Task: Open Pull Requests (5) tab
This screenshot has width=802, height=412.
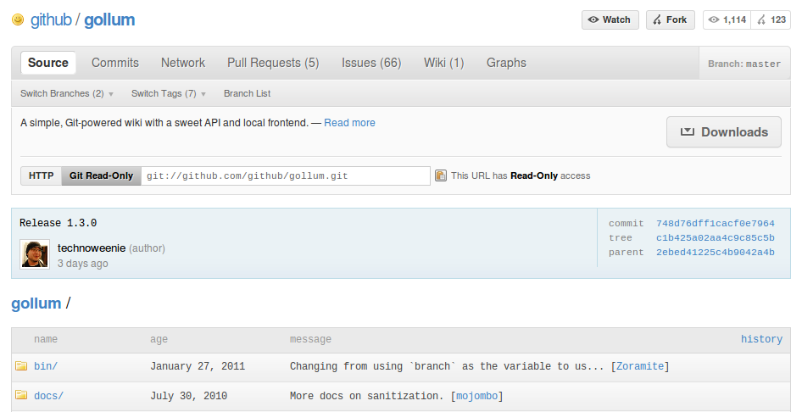Action: [273, 63]
